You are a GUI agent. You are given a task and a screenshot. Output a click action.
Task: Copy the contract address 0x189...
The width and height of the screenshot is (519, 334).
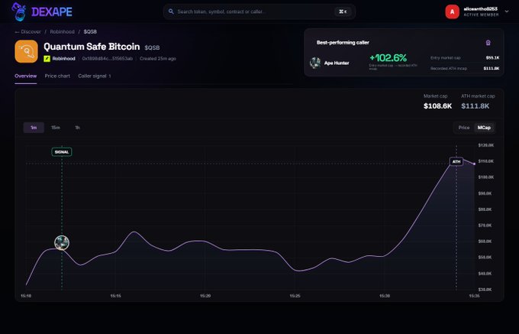108,59
